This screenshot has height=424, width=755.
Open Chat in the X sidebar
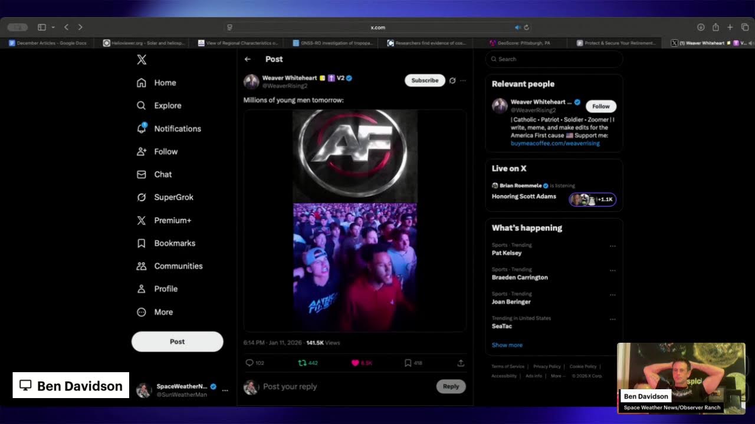click(155, 175)
